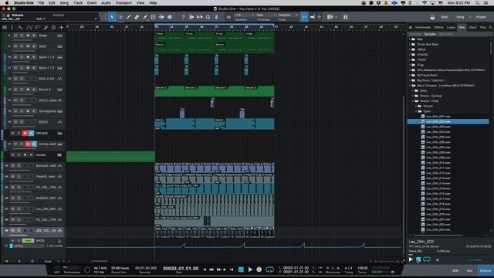Click return to zero transport button
This screenshot has height=278, width=494.
(x=232, y=270)
